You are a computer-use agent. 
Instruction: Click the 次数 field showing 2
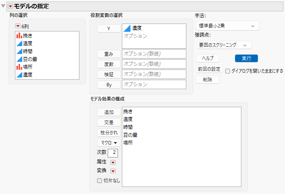tap(113, 153)
